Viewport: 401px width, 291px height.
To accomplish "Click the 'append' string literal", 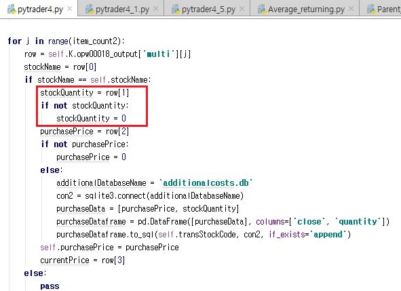I will click(328, 235).
